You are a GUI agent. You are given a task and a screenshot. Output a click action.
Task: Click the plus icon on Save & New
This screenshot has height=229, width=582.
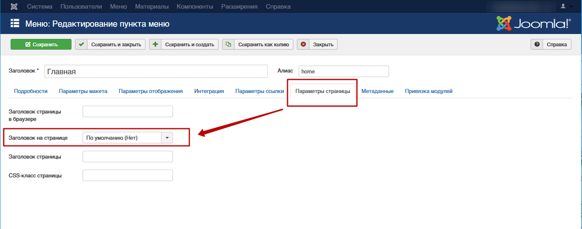[x=156, y=44]
